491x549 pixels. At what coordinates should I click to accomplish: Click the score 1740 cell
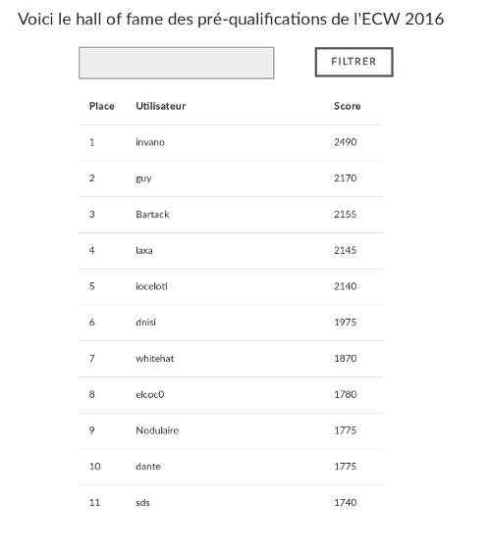(x=345, y=502)
